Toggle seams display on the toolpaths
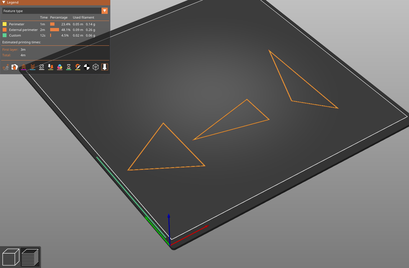Screen dimensions: 409x268 click(x=42, y=67)
